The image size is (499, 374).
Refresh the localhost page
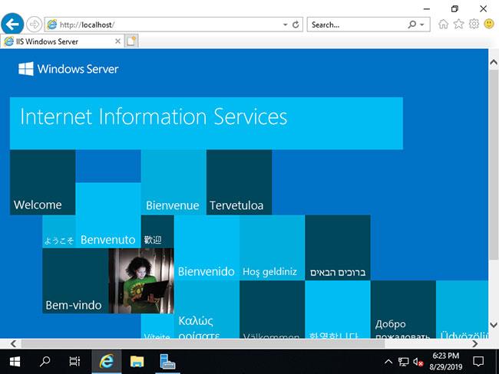point(296,25)
